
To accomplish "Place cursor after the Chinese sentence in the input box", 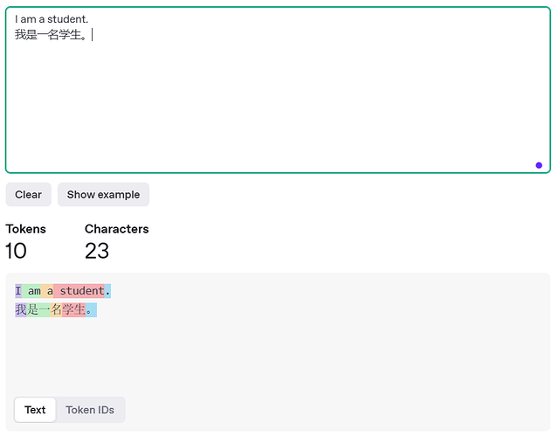I will tap(90, 35).
